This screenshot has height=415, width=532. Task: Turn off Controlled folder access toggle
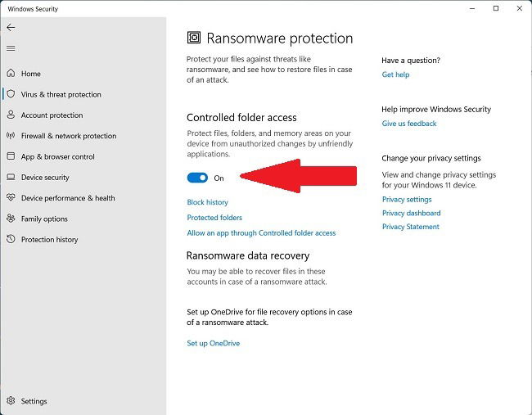click(197, 178)
